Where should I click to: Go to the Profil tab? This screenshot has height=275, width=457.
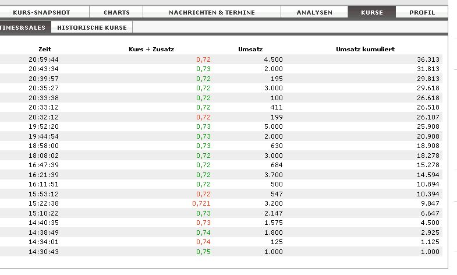422,12
